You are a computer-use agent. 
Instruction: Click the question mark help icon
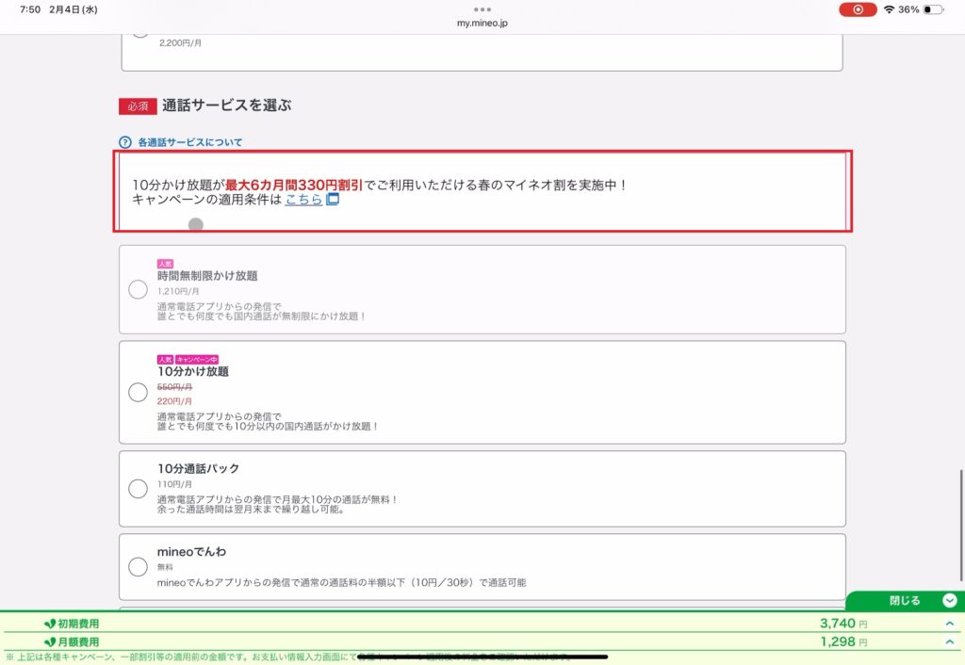coord(125,142)
